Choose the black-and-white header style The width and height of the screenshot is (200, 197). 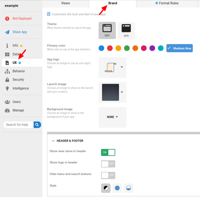(106, 188)
